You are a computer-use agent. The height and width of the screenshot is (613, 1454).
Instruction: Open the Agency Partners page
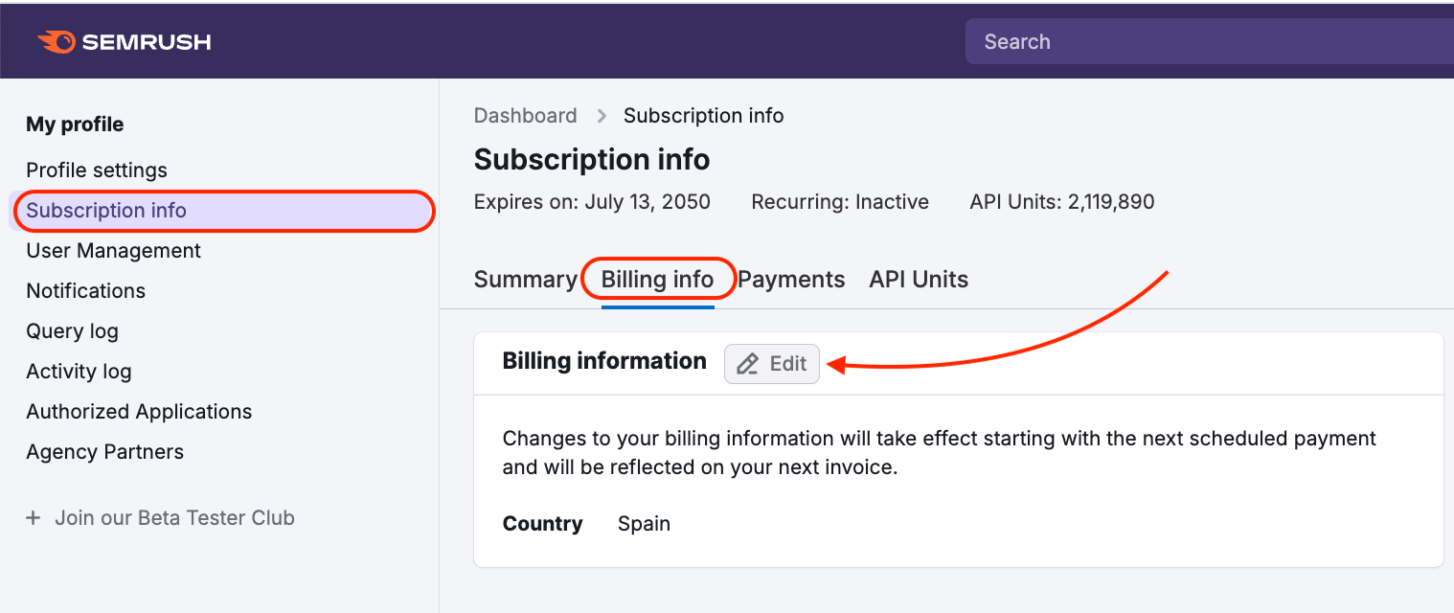pos(104,451)
